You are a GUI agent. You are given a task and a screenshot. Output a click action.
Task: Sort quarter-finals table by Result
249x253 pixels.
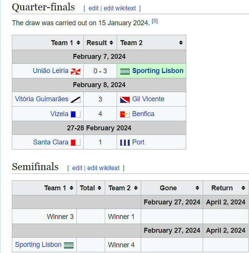111,43
